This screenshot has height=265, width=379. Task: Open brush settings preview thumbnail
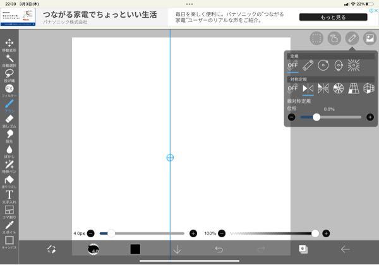(x=93, y=249)
